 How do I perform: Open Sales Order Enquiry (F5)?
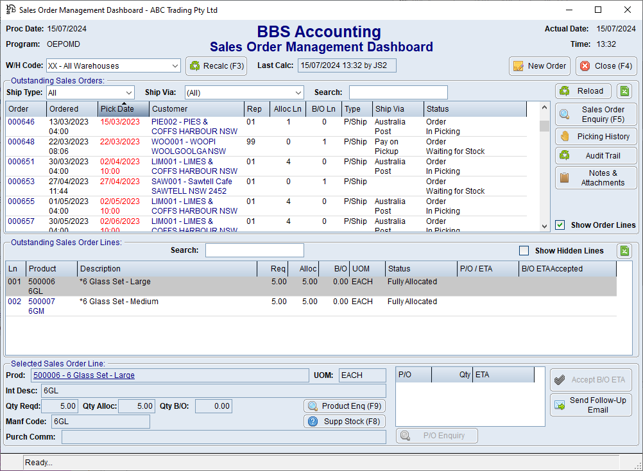coord(596,114)
